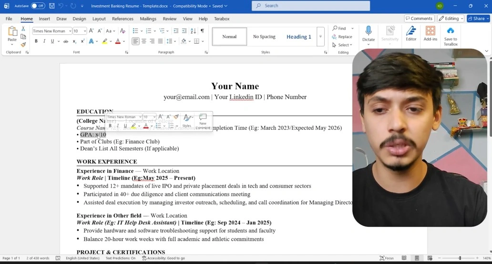This screenshot has width=492, height=264.
Task: Decrease paragraph indent
Action: [176, 31]
